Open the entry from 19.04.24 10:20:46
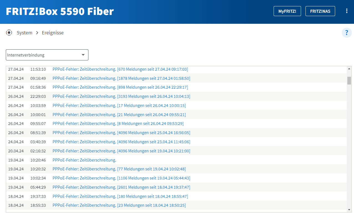 click(84, 160)
